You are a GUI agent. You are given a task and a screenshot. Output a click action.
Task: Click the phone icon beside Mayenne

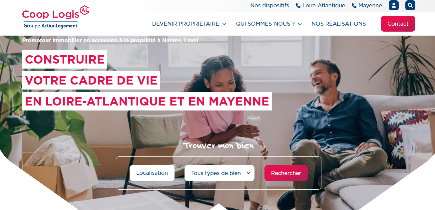pos(354,6)
